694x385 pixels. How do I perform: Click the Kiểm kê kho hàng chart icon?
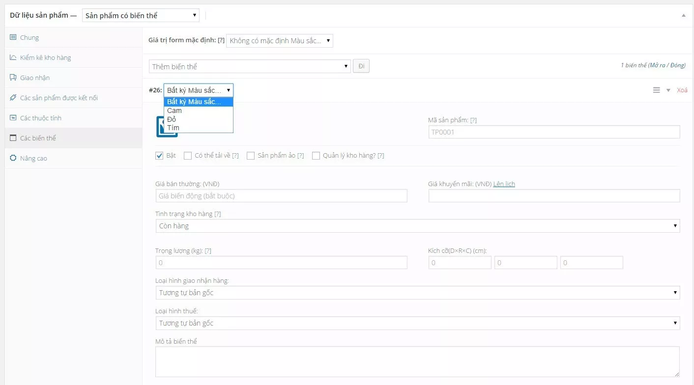13,57
